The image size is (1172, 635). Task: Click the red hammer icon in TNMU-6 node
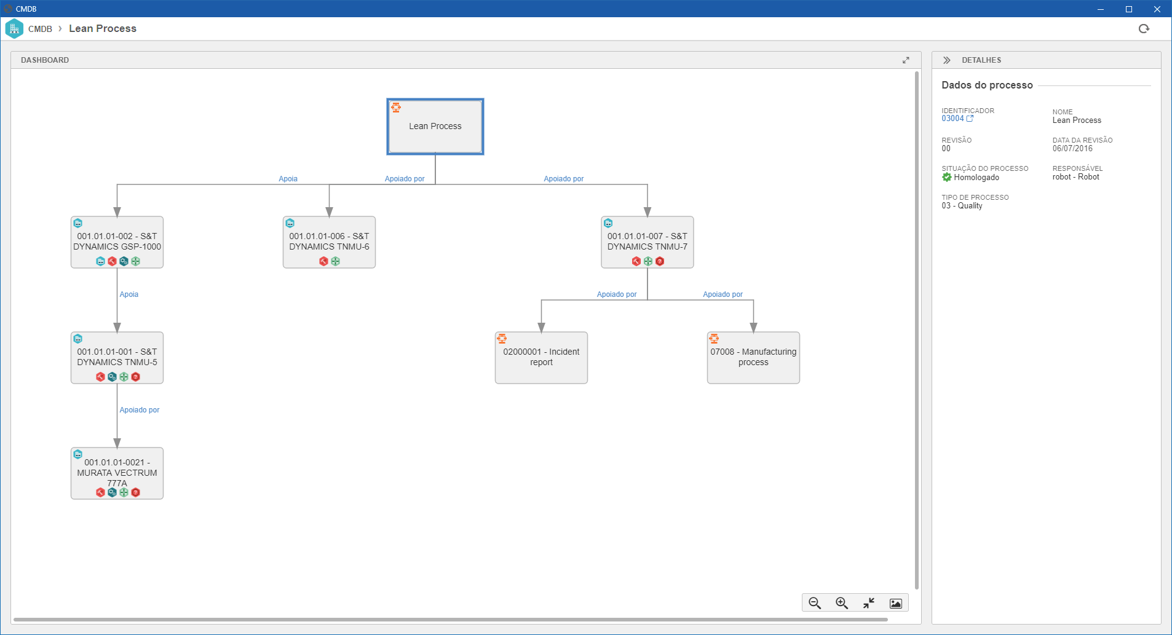click(323, 261)
